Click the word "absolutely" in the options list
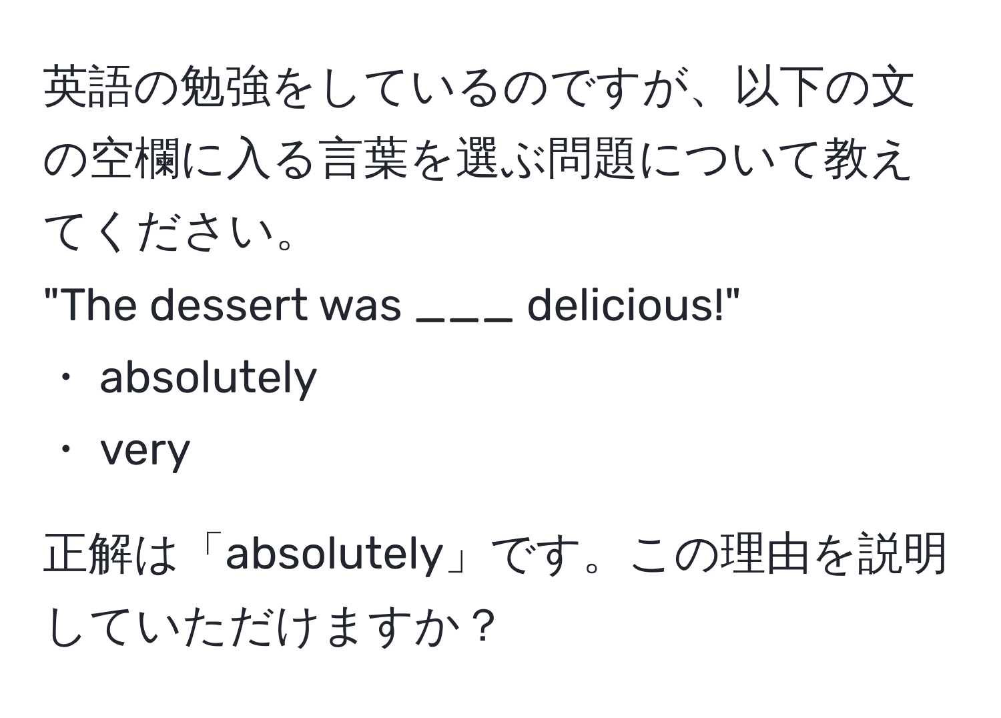This screenshot has width=1001, height=718. (x=208, y=379)
